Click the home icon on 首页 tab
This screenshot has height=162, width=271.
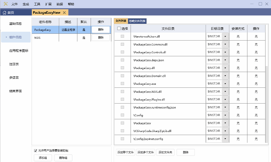pyautogui.click(x=5, y=12)
